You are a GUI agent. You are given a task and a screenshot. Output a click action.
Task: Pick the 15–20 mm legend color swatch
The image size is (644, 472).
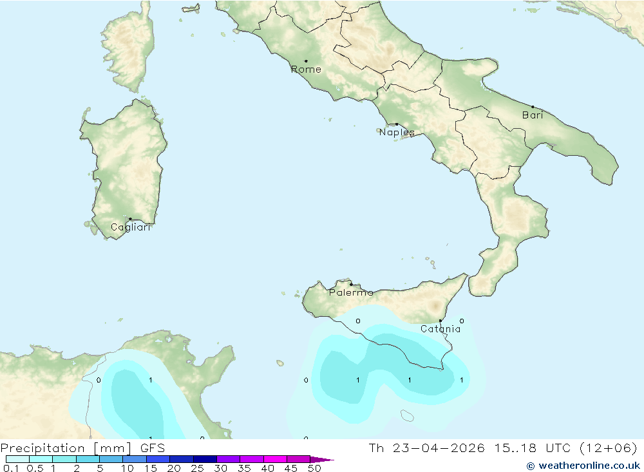[158, 459]
